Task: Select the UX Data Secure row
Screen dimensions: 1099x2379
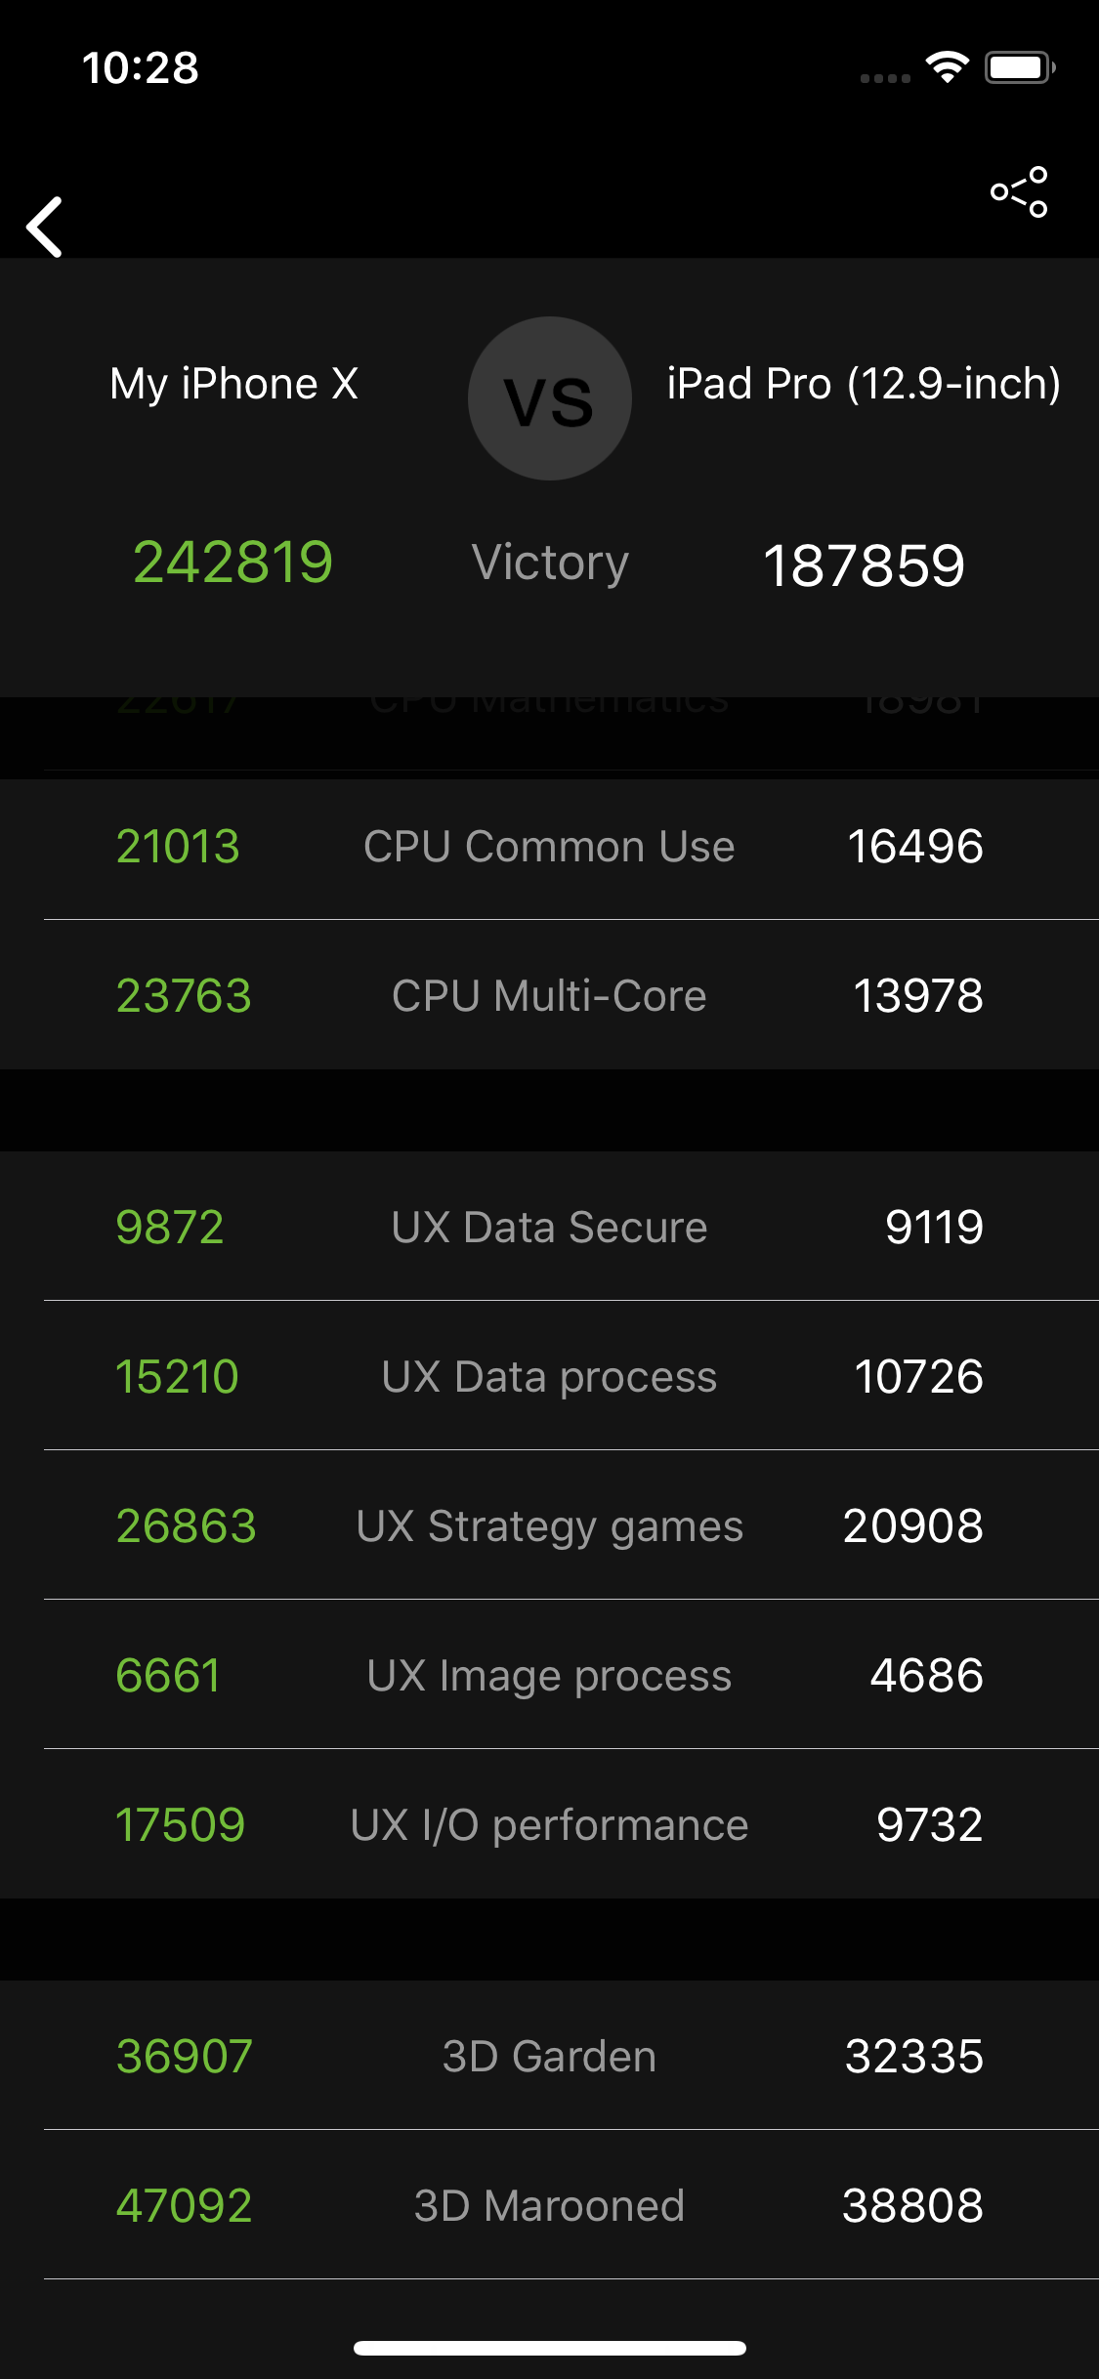Action: point(550,1227)
